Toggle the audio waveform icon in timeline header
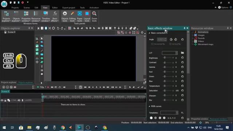 [19, 100]
